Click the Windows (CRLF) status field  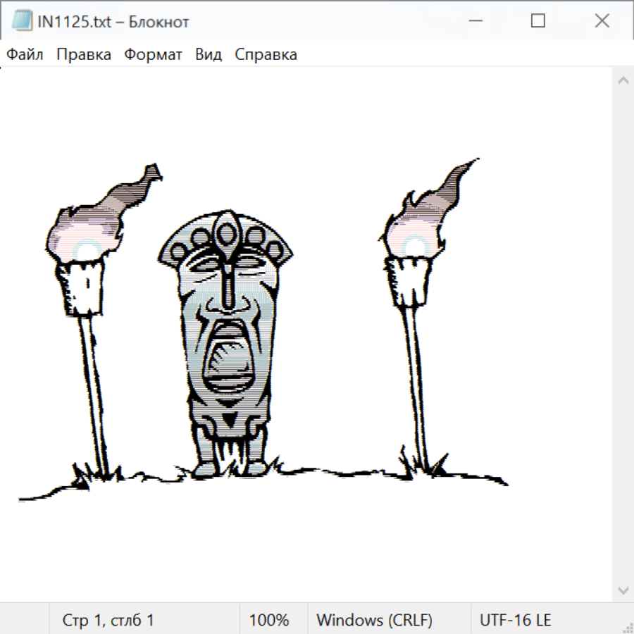coord(374,620)
